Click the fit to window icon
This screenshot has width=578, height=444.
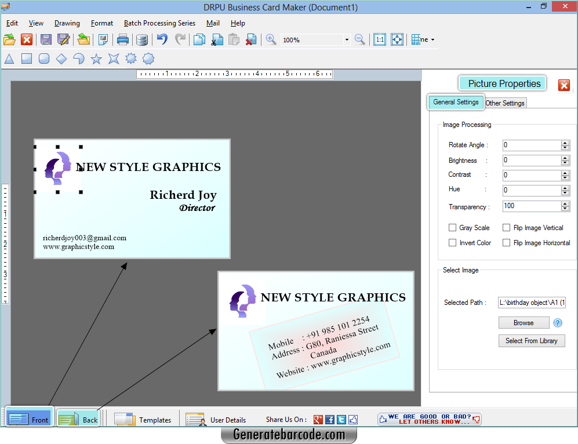click(x=397, y=39)
